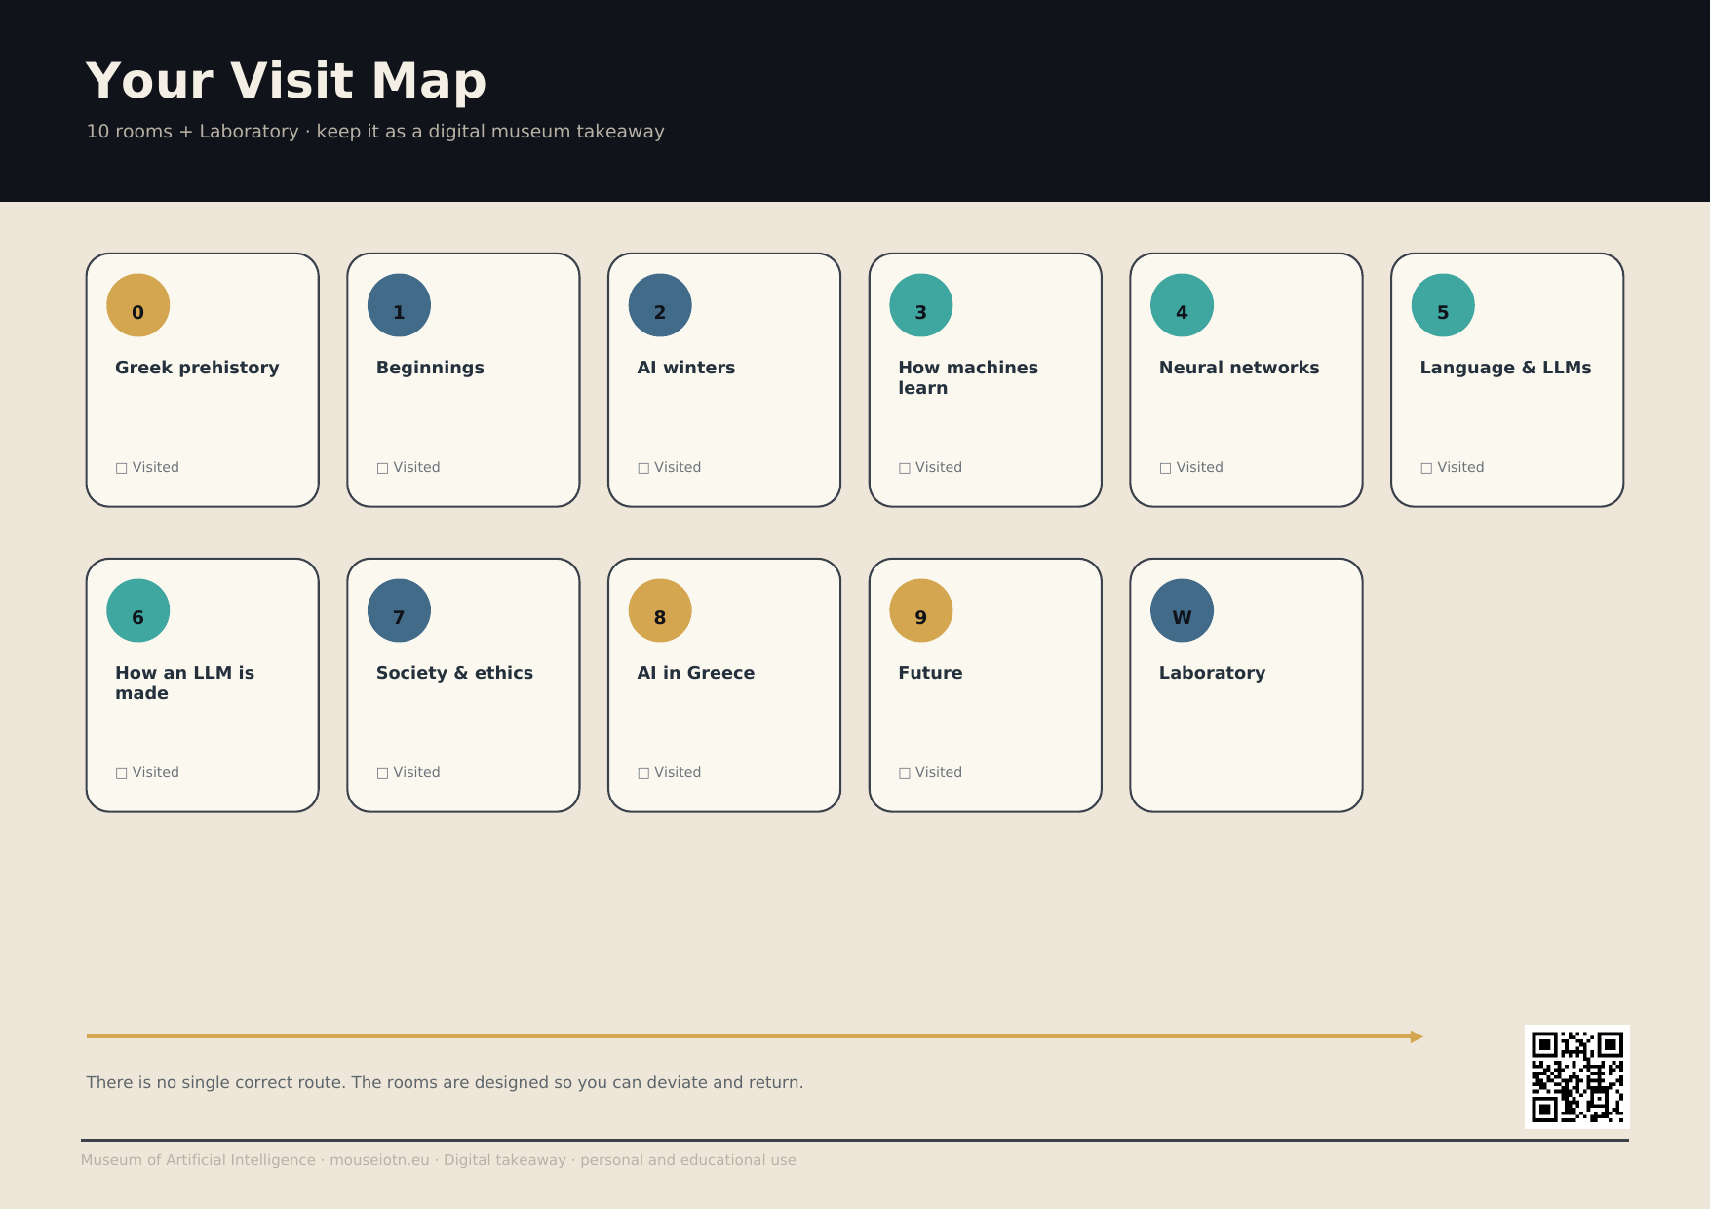Click the teal circle numbered 4

point(1182,305)
